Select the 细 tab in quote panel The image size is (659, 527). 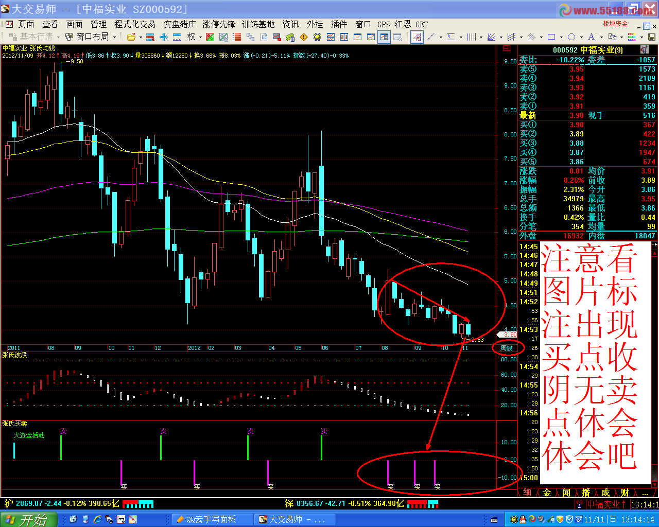(x=528, y=493)
